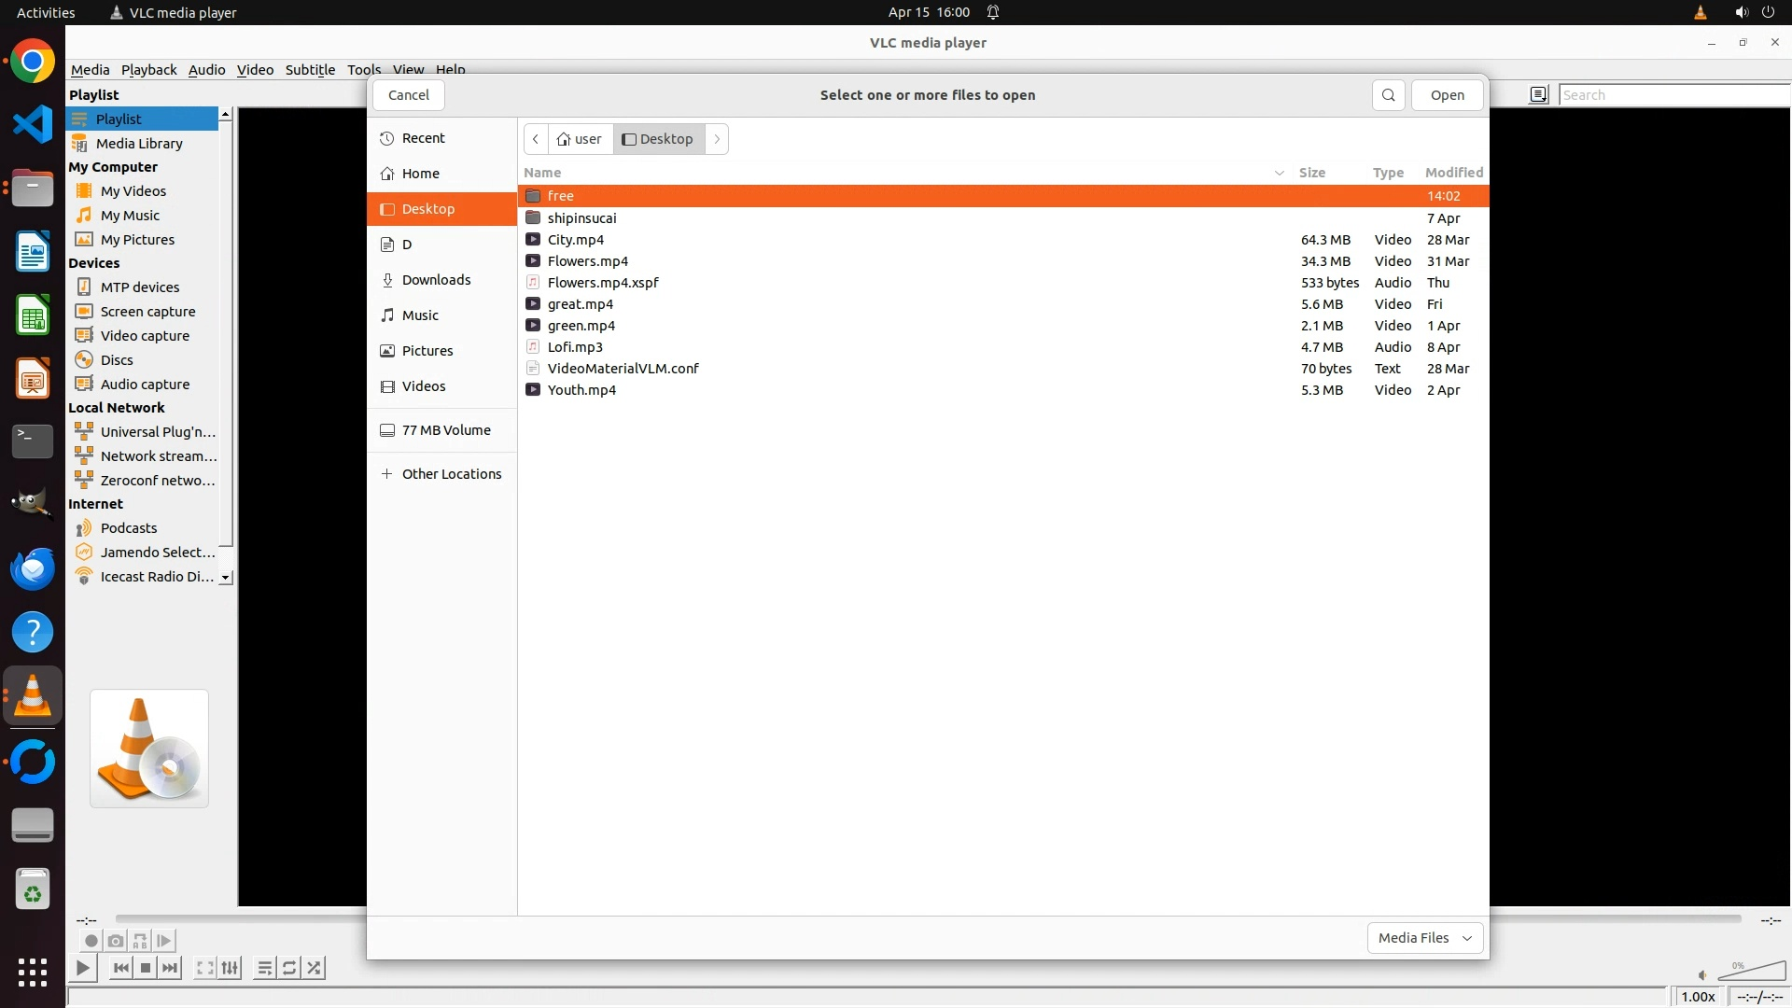Click the A-B loop button
This screenshot has width=1792, height=1008.
tap(140, 941)
